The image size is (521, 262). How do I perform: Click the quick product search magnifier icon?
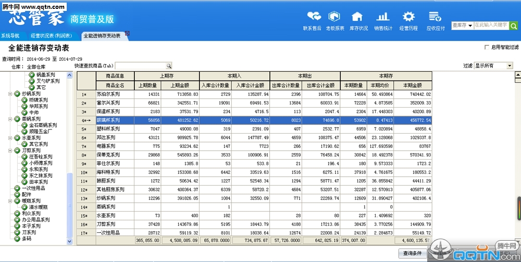(169, 65)
